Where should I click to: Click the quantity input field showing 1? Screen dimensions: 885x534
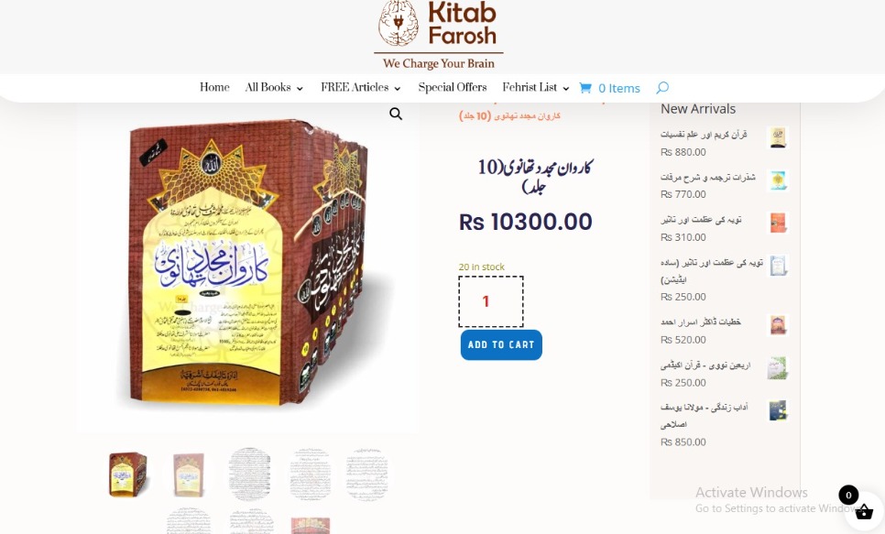click(x=491, y=301)
